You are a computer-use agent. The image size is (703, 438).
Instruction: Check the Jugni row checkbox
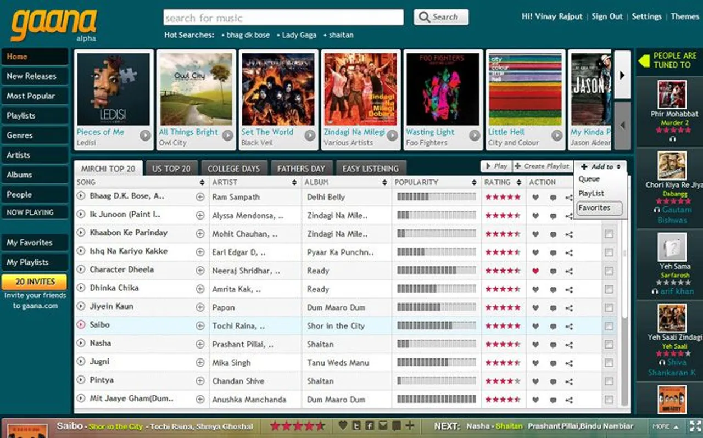(x=609, y=363)
